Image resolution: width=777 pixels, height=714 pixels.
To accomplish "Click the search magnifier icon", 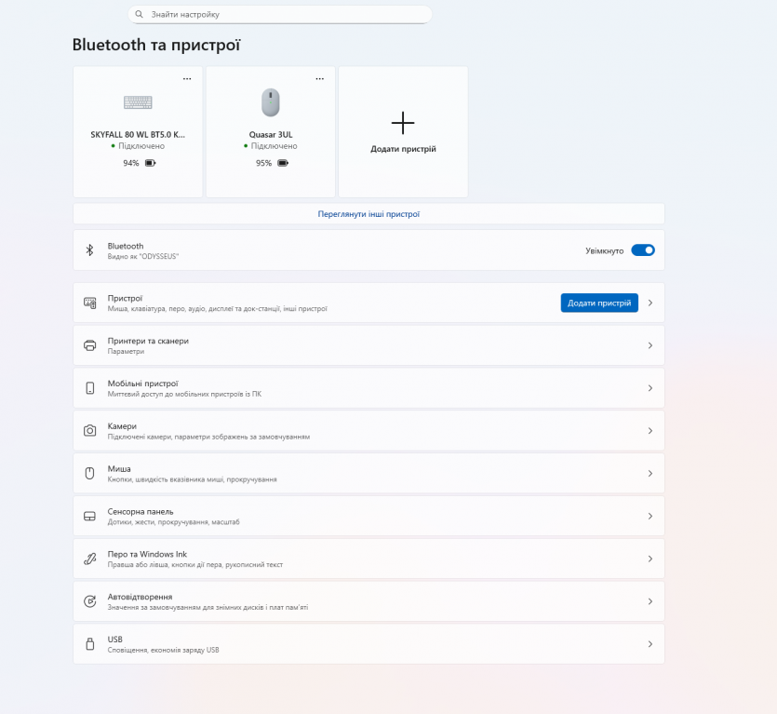I will [140, 15].
